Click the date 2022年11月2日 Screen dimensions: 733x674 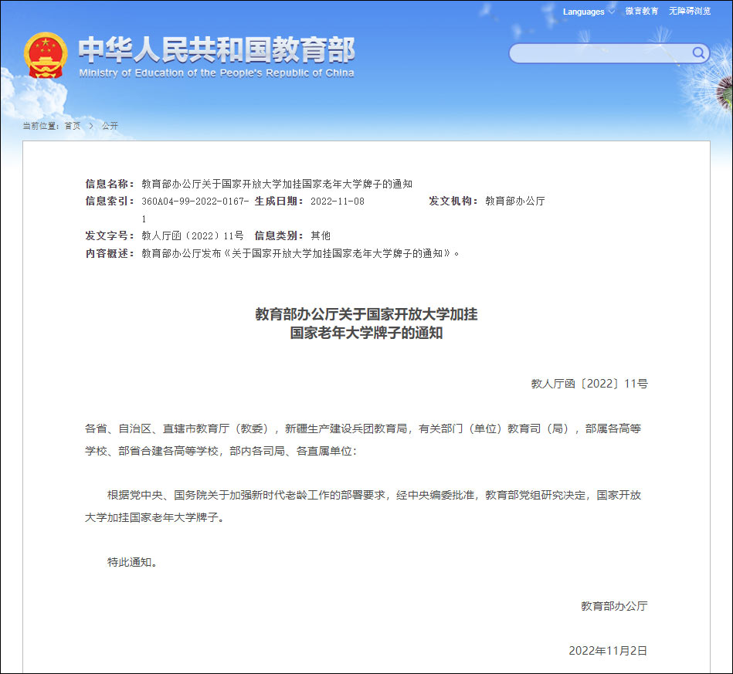[x=608, y=651]
